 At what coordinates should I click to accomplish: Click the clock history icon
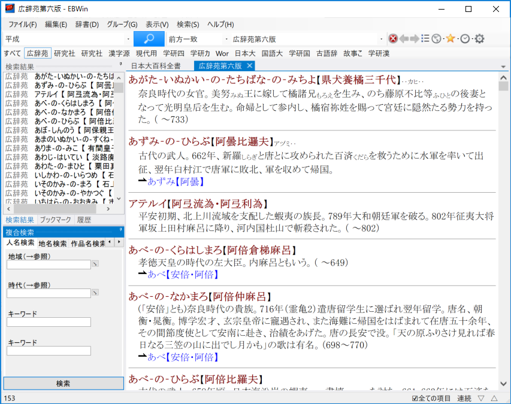coord(465,39)
